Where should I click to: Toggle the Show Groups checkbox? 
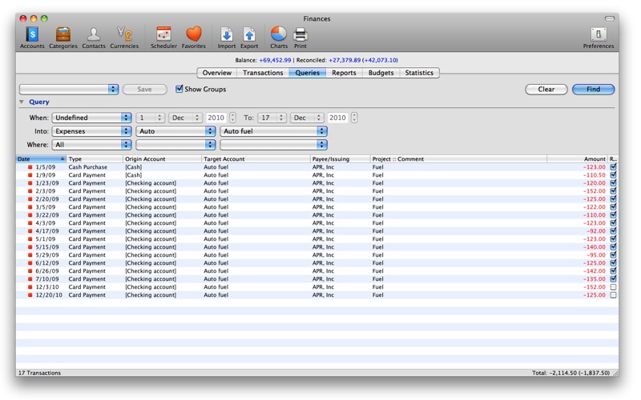pos(179,89)
